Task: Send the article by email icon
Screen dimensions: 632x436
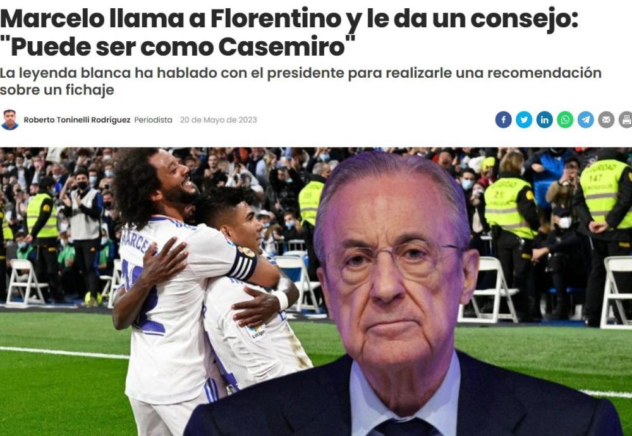Action: [606, 120]
